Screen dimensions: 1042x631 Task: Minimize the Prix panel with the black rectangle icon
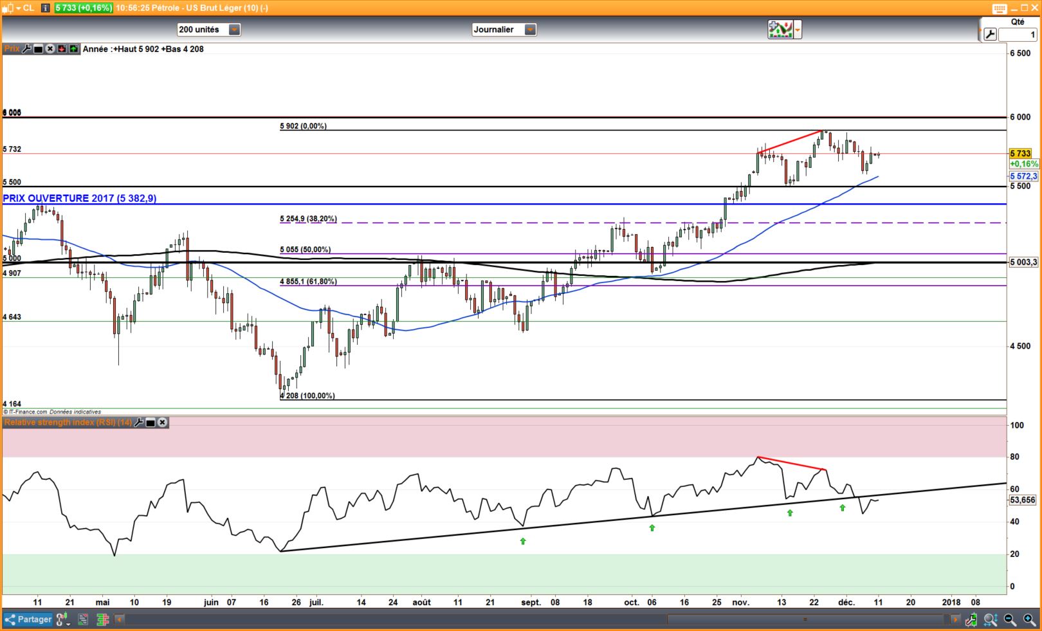(39, 49)
